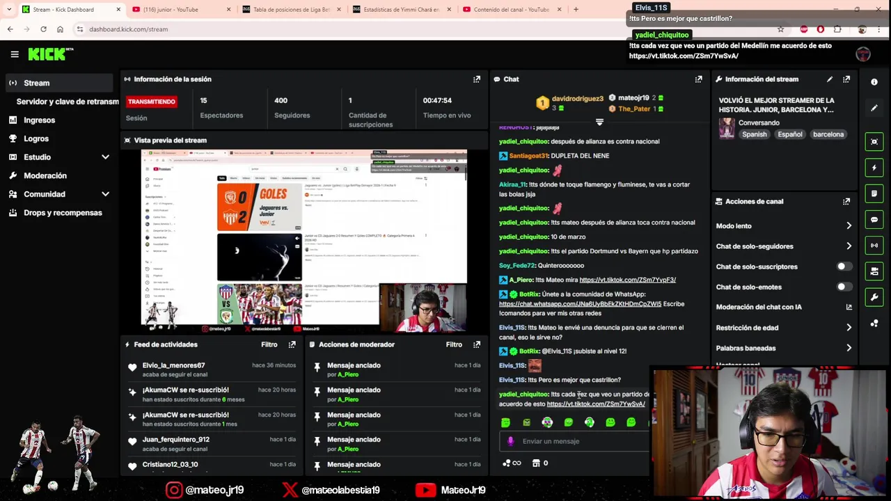Open the user avatar at top right
Screen dimensions: 891x501
(863, 54)
